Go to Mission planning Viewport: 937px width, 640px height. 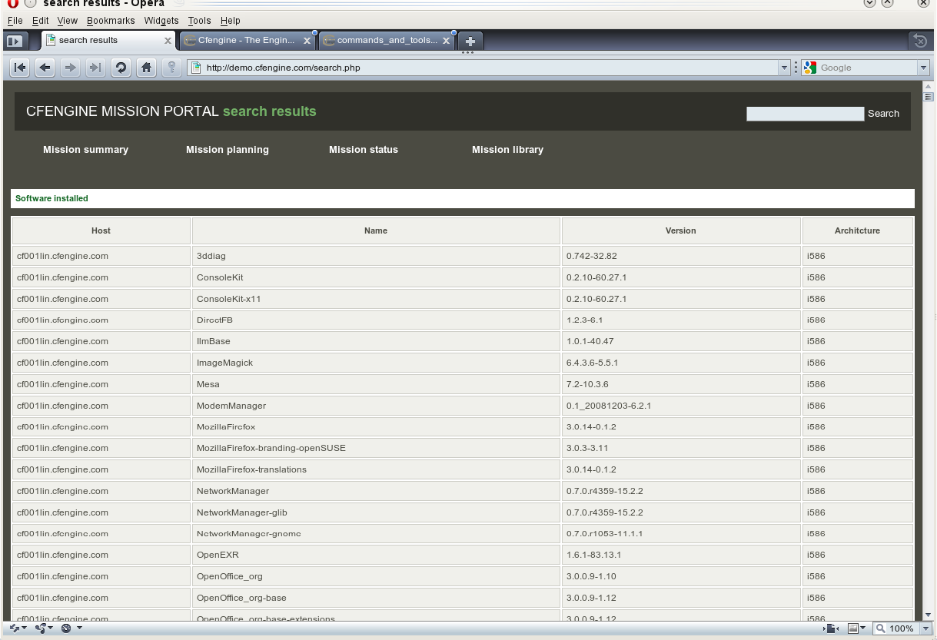228,150
